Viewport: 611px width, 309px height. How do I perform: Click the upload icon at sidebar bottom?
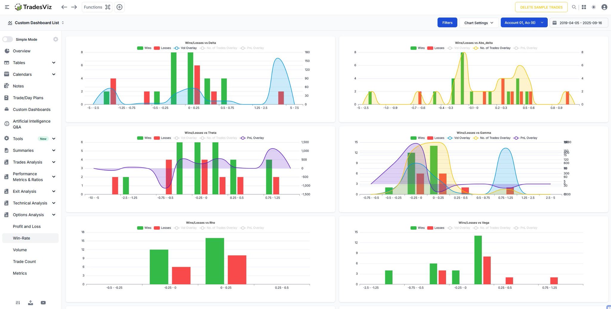coord(30,303)
